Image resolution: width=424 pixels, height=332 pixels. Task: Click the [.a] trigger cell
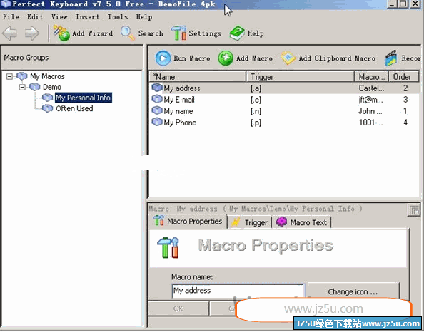tap(256, 88)
